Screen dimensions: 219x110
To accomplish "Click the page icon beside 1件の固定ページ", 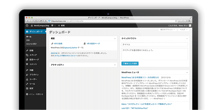I will click(85, 44).
